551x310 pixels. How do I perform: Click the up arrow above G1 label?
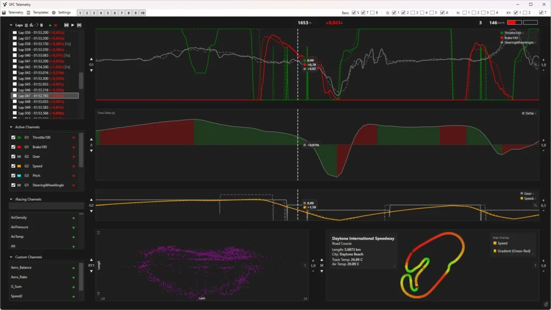pyautogui.click(x=91, y=59)
